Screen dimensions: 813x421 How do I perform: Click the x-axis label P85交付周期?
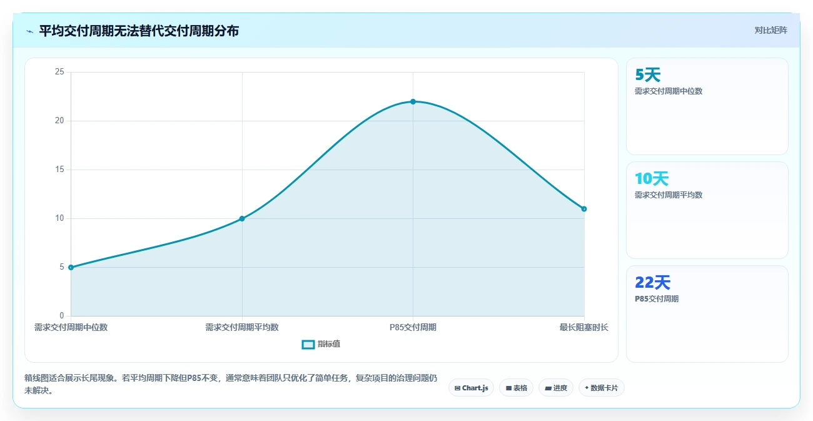413,327
